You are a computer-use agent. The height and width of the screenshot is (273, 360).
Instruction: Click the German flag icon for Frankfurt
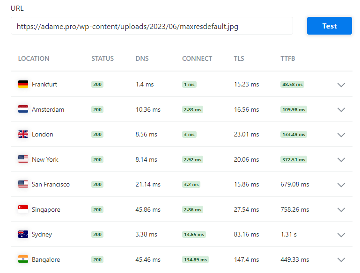pyautogui.click(x=23, y=84)
